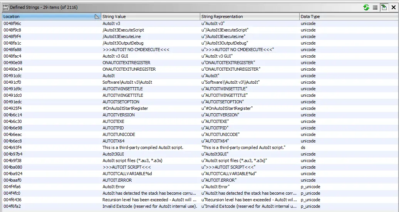
Task: Select location 004f4fa6
Action: point(12,187)
